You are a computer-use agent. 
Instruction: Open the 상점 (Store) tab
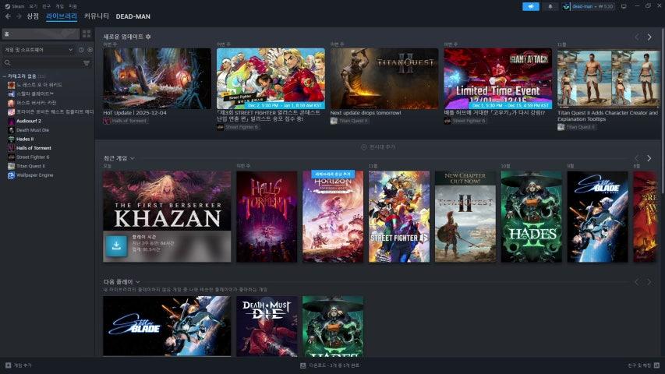pyautogui.click(x=33, y=16)
